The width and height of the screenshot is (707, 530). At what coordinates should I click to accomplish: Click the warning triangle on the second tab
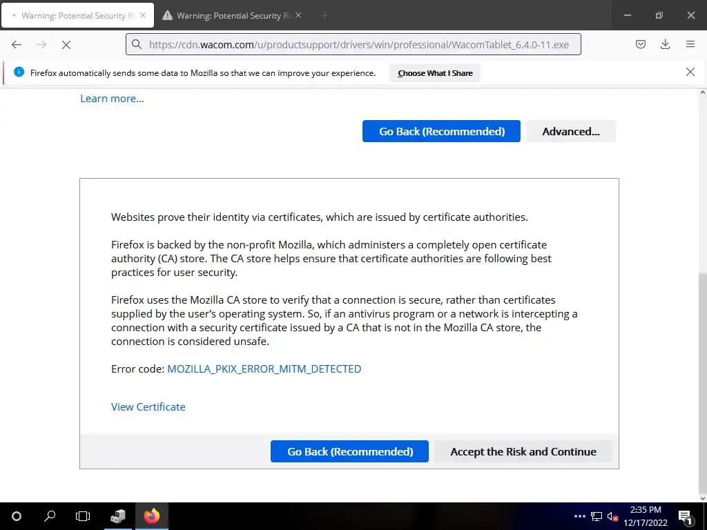pyautogui.click(x=167, y=15)
